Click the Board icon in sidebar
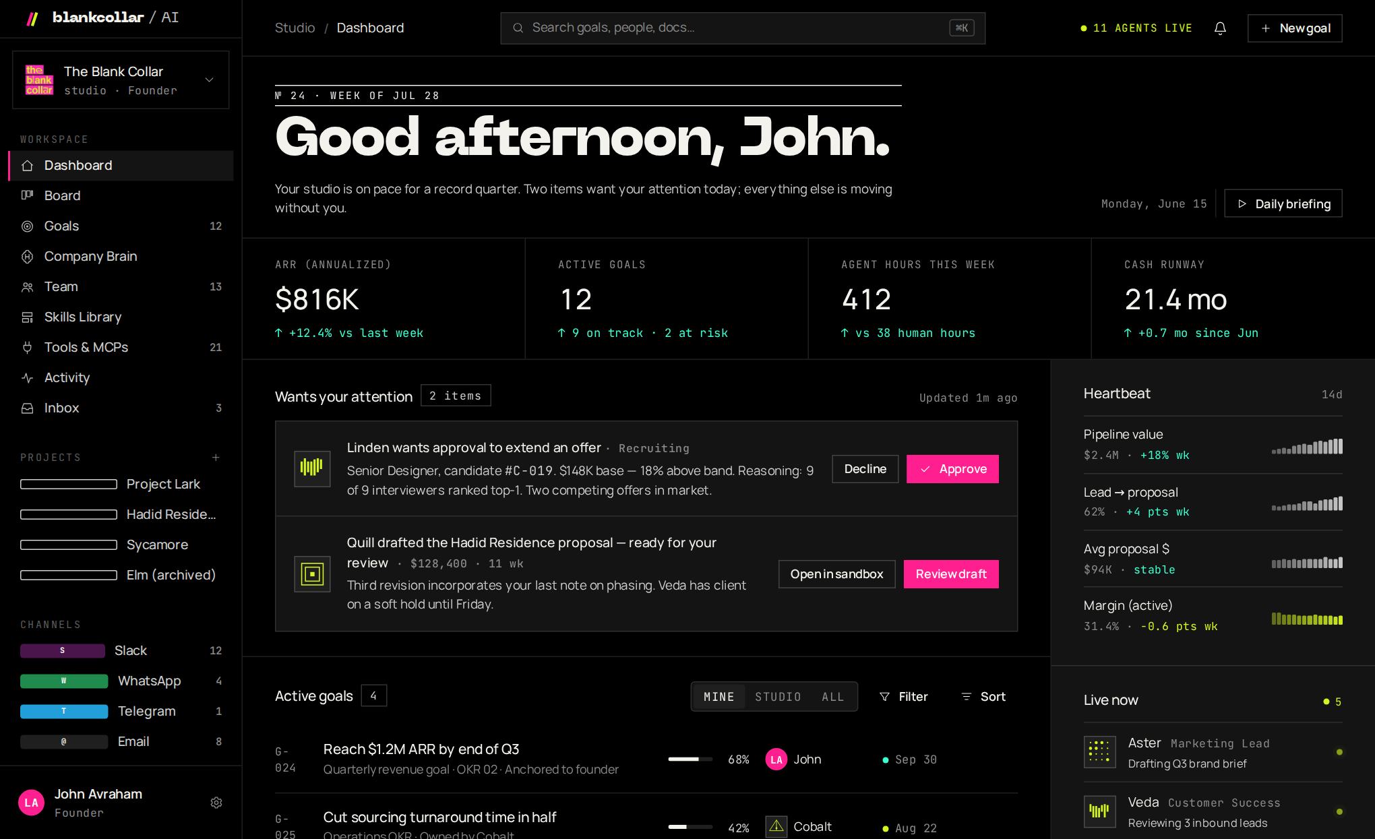This screenshot has width=1375, height=839. [28, 196]
